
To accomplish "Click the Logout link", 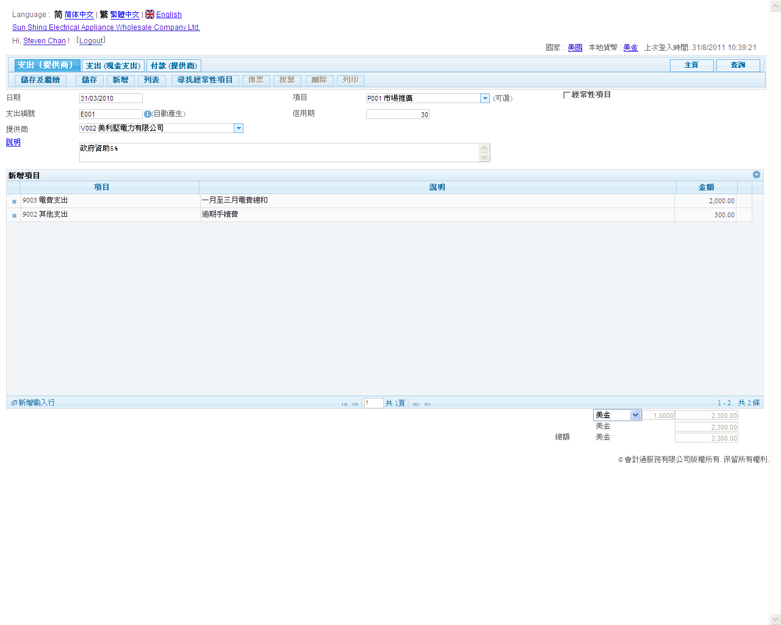I will click(91, 41).
